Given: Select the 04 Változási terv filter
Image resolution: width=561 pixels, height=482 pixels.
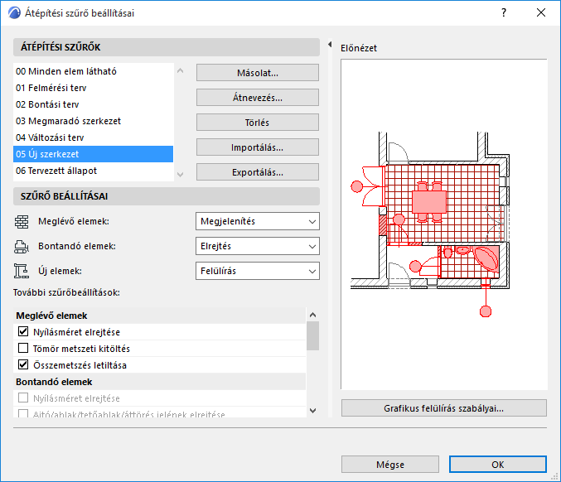Looking at the screenshot, I should [x=93, y=137].
